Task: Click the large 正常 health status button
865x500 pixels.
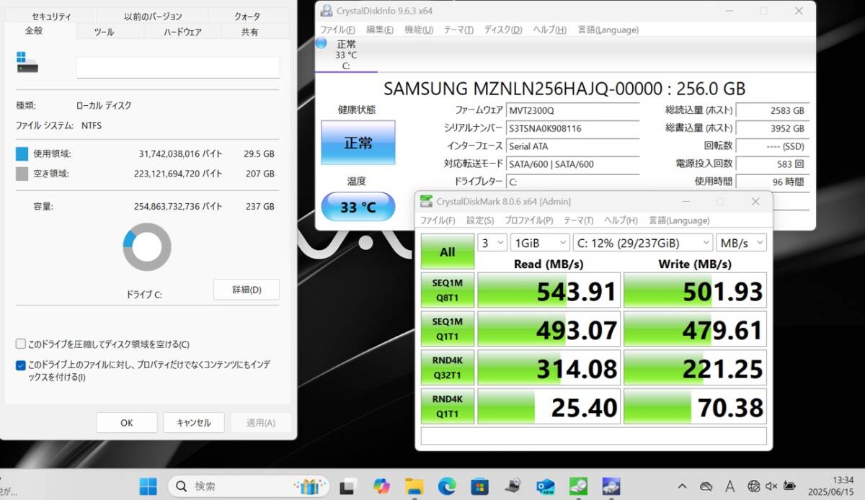Action: click(x=358, y=143)
